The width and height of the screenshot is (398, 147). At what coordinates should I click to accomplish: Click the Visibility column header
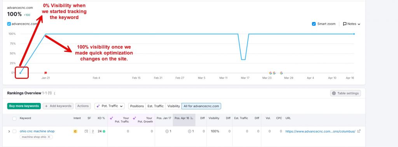pyautogui.click(x=215, y=118)
